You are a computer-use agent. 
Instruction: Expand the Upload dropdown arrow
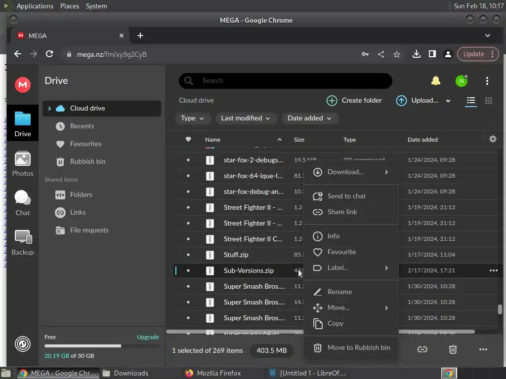(x=448, y=101)
